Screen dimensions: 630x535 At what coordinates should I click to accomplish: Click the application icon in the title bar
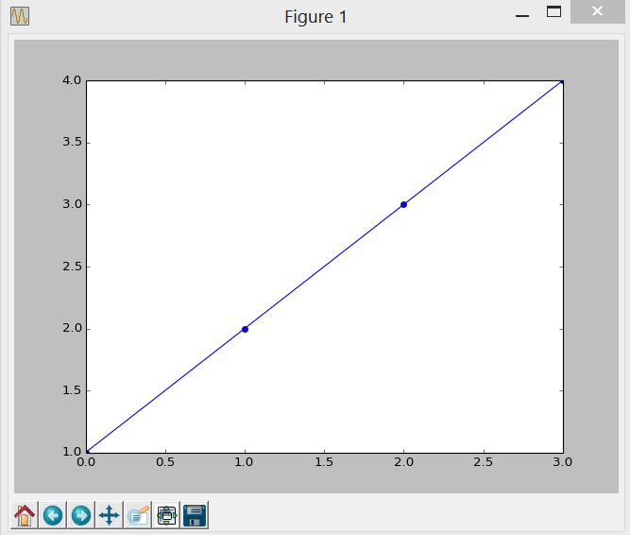19,16
